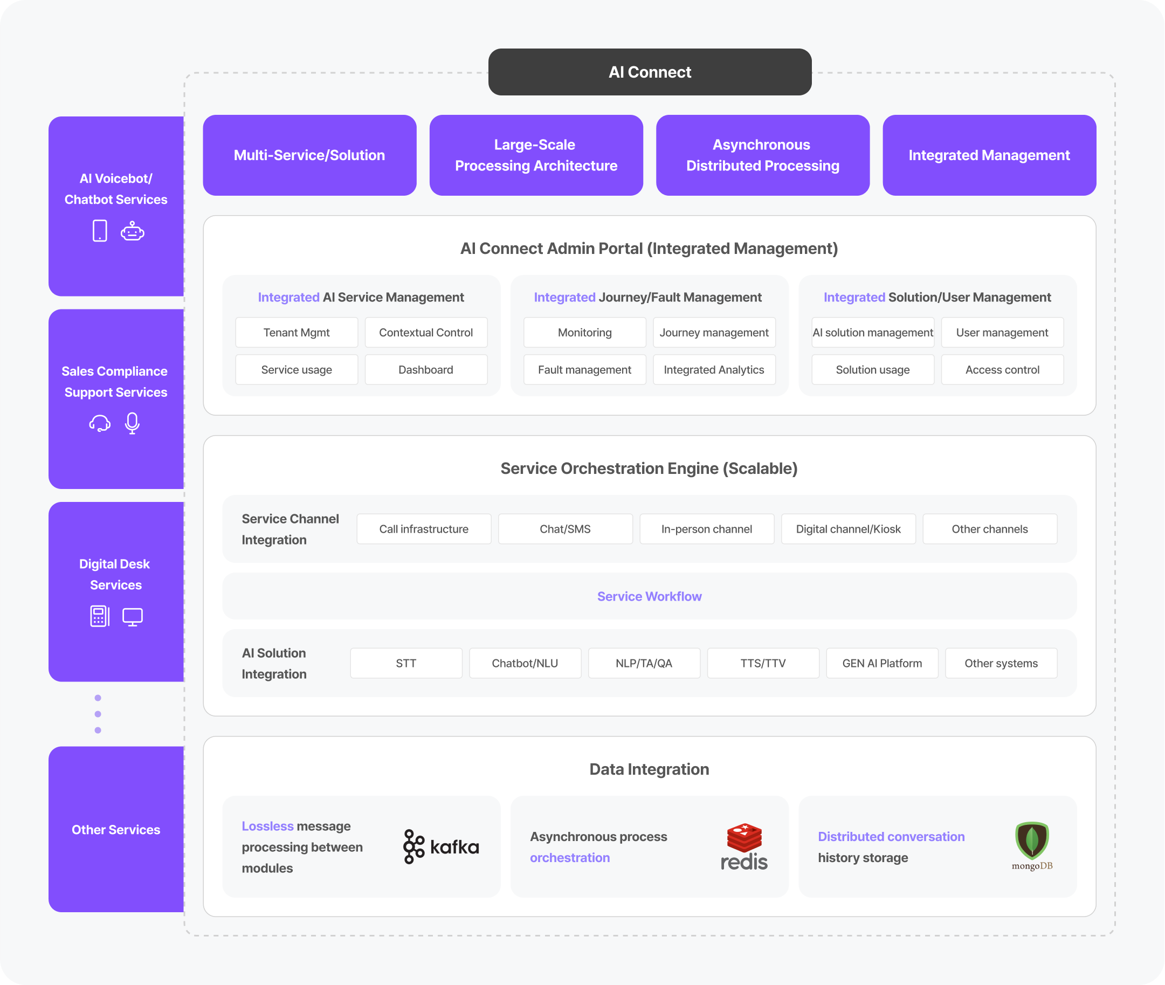Click the Redis logo
1165x985 pixels.
click(743, 846)
